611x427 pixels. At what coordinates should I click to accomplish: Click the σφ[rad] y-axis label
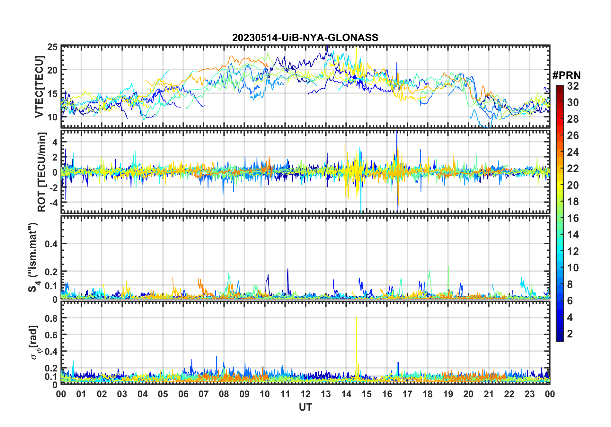[34, 343]
